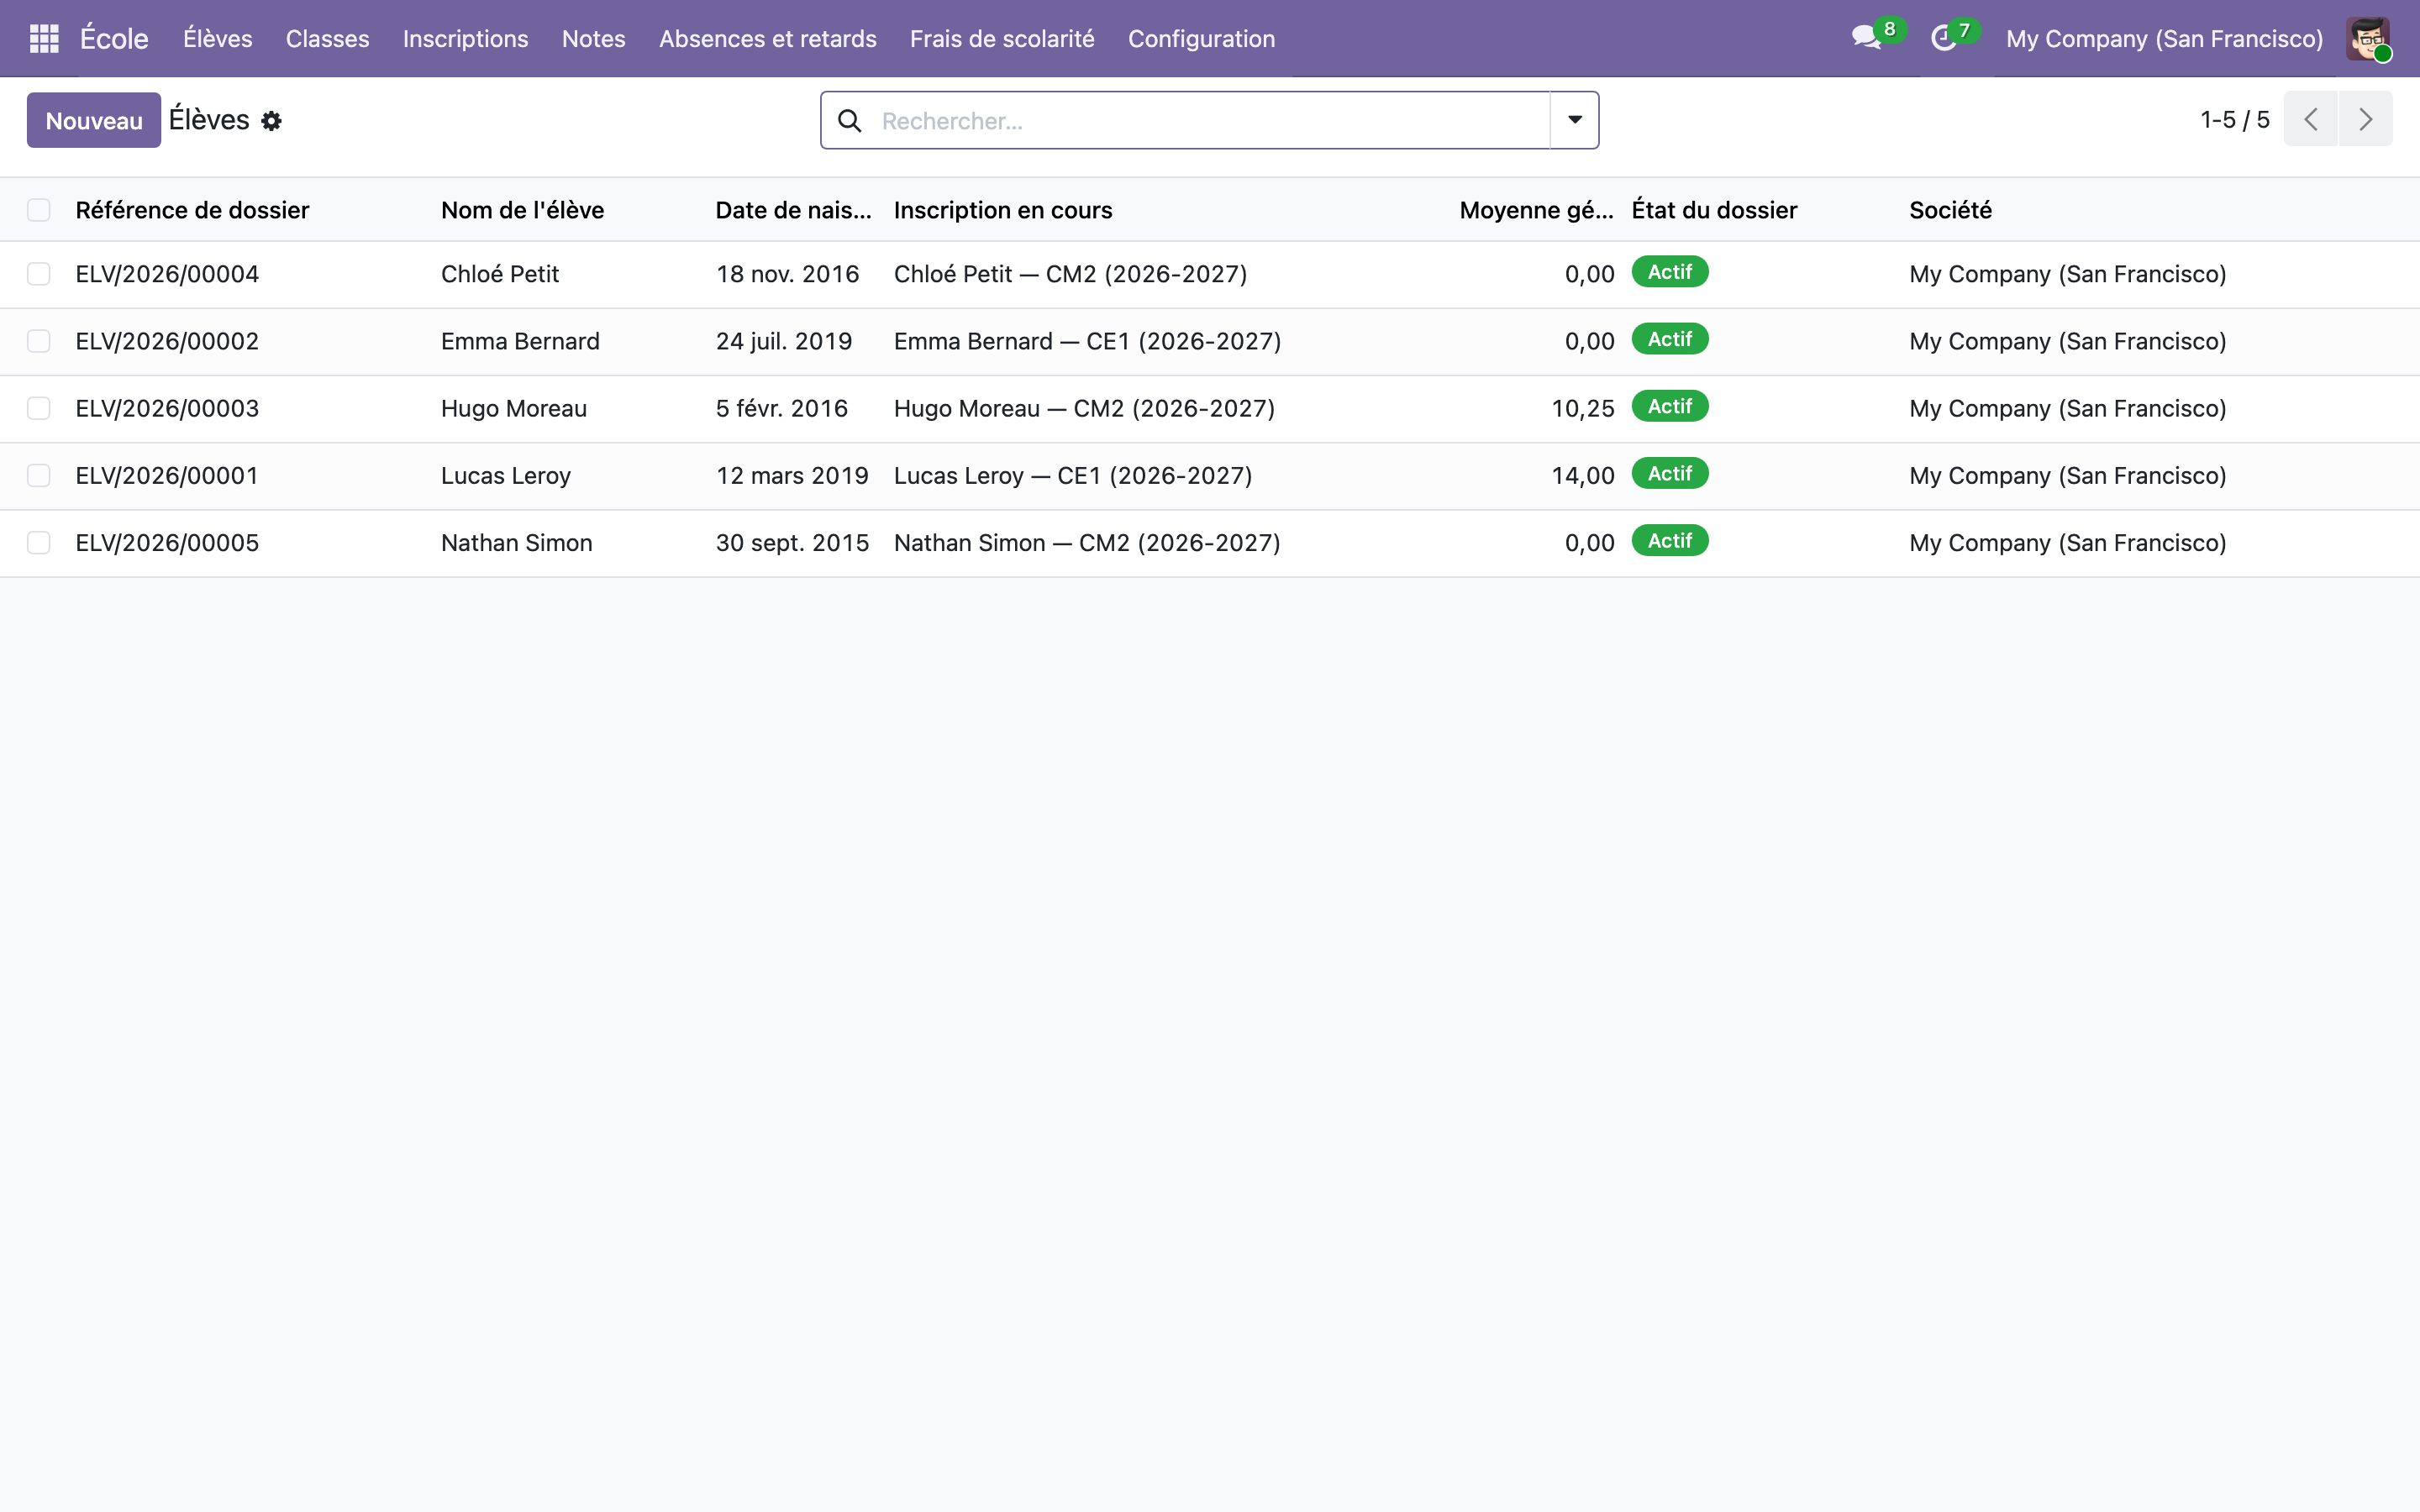The image size is (2420, 1512).
Task: Click birth date 12 mars 2019
Action: point(792,475)
